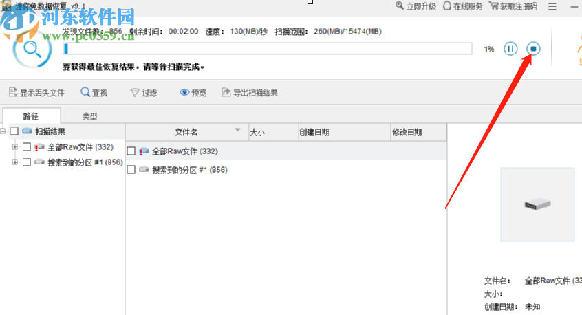
Task: Click the 速度 130(MB)/秒 value
Action: (248, 32)
